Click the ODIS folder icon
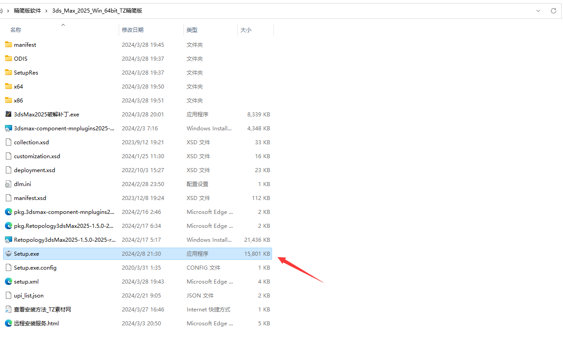The image size is (563, 342). point(8,58)
